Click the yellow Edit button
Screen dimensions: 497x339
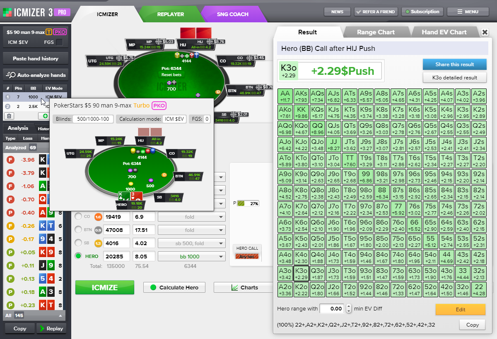click(x=460, y=309)
